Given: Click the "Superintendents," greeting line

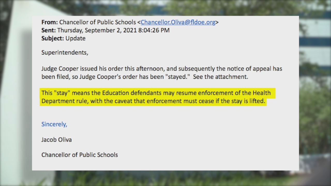Looking at the screenshot, I should point(65,52).
